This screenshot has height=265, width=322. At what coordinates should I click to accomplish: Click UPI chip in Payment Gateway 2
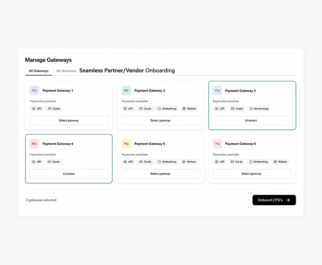(x=128, y=109)
